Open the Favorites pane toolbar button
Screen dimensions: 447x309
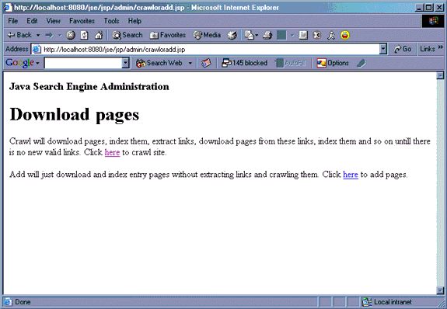[168, 35]
